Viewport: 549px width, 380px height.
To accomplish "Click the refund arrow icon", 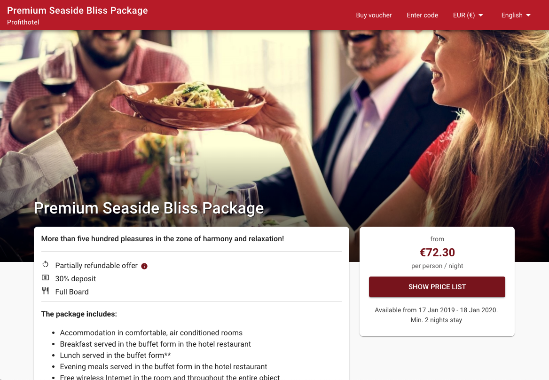I will [46, 264].
